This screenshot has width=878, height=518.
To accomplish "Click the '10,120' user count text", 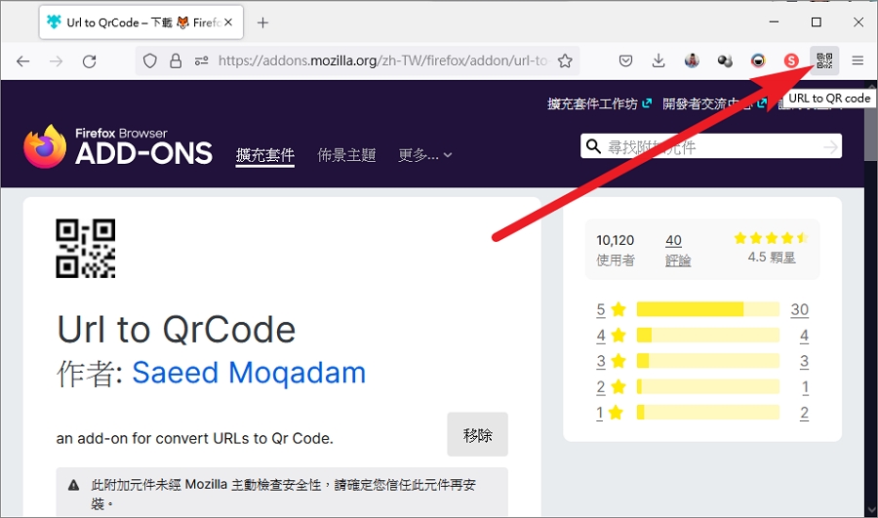I will [x=615, y=240].
